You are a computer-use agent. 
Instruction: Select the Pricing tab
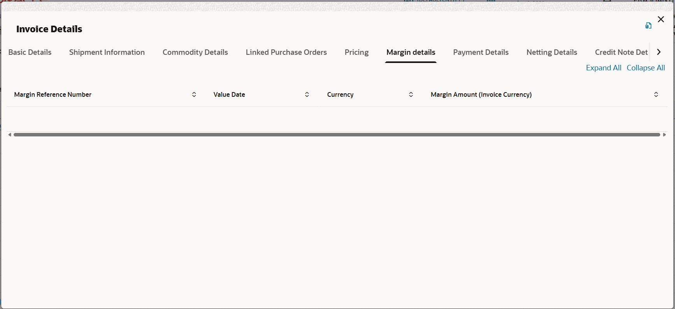(x=356, y=52)
